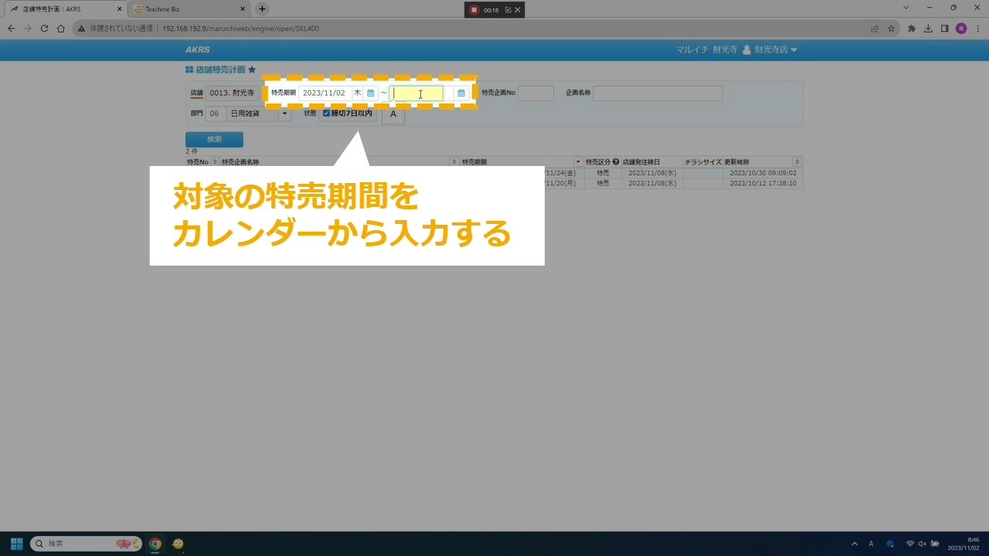Open the browser extensions puzzle icon
Viewport: 989px width, 556px height.
coord(912,29)
